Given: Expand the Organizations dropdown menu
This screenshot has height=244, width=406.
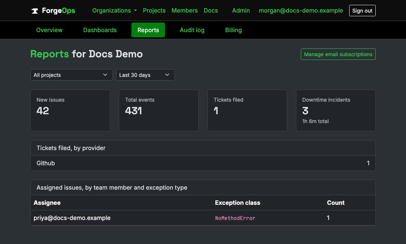Looking at the screenshot, I should (114, 11).
